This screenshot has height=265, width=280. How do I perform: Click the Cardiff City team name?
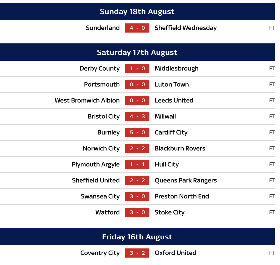click(x=171, y=132)
